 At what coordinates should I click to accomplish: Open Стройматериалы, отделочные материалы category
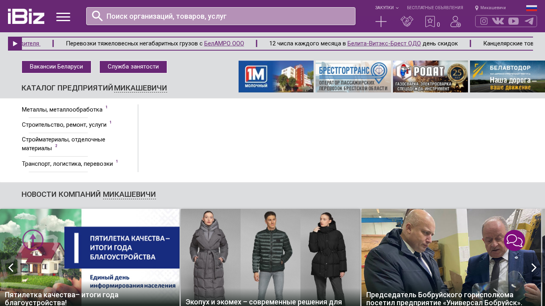pos(63,144)
